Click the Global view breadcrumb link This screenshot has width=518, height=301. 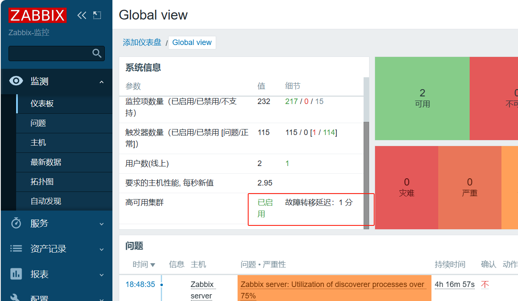(192, 42)
